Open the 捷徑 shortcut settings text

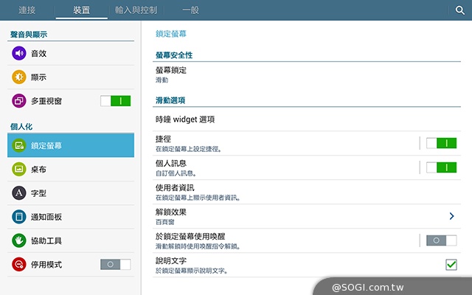(x=163, y=139)
